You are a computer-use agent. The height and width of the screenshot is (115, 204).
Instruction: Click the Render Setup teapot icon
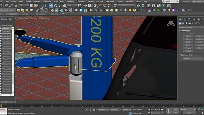tap(52, 10)
